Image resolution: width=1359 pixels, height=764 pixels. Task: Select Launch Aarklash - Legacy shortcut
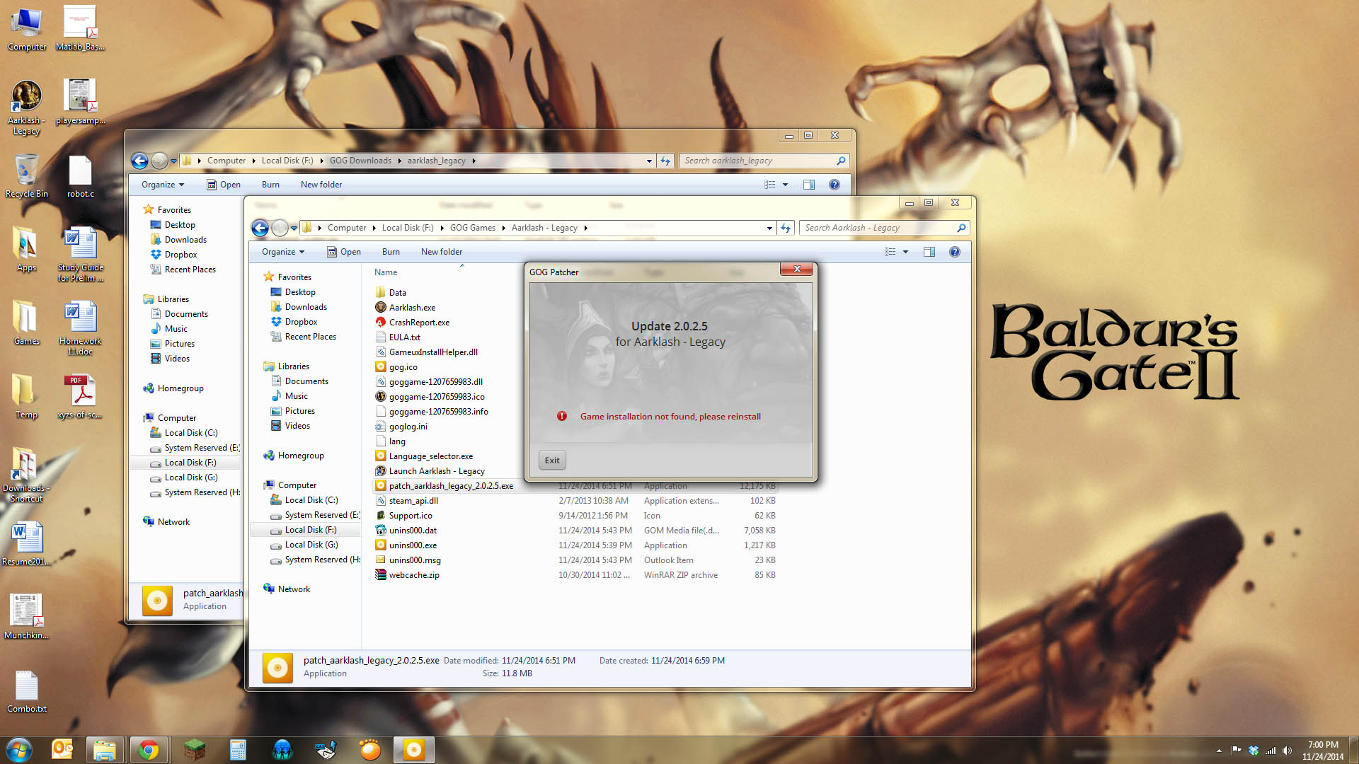437,471
